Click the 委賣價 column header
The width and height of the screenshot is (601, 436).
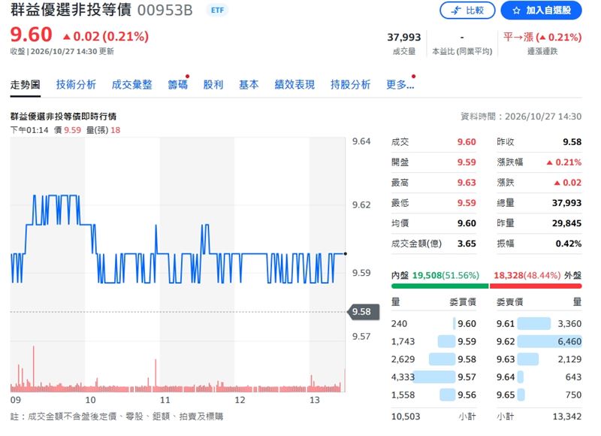click(x=510, y=302)
